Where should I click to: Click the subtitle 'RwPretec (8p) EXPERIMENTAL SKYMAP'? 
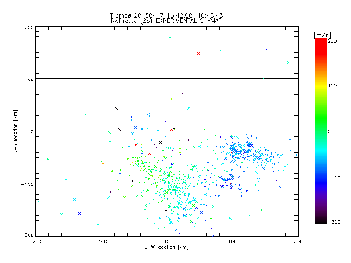click(x=167, y=21)
